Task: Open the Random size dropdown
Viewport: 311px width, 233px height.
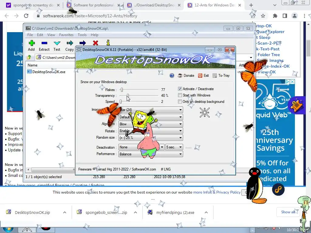Action: point(151,137)
